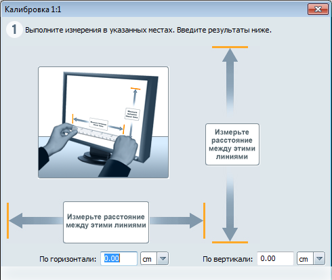Image resolution: width=332 pixels, height=280 pixels.
Task: Click the upward vertical measurement arrow
Action: [230, 81]
